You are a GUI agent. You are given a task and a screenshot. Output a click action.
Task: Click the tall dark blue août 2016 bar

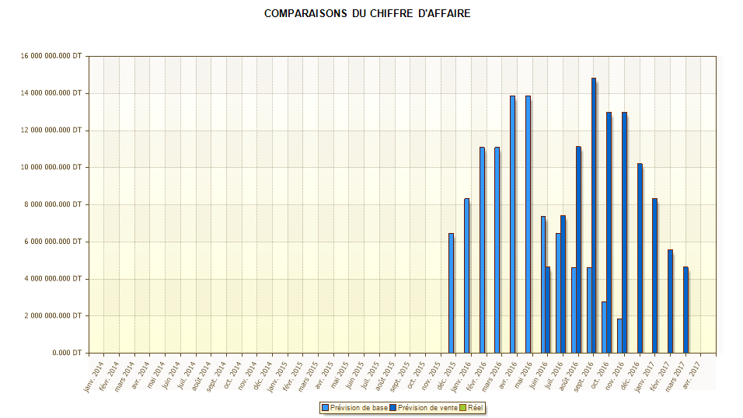click(578, 249)
